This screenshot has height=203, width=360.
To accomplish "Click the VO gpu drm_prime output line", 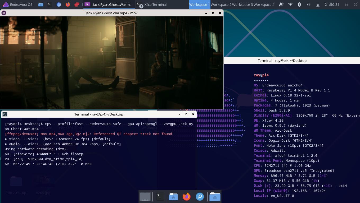I will 44,159.
